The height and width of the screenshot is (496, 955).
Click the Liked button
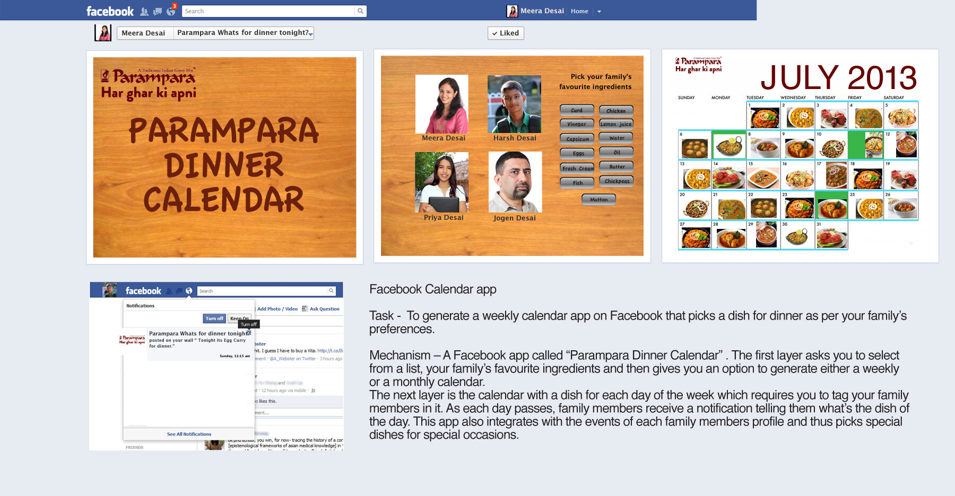[x=506, y=33]
